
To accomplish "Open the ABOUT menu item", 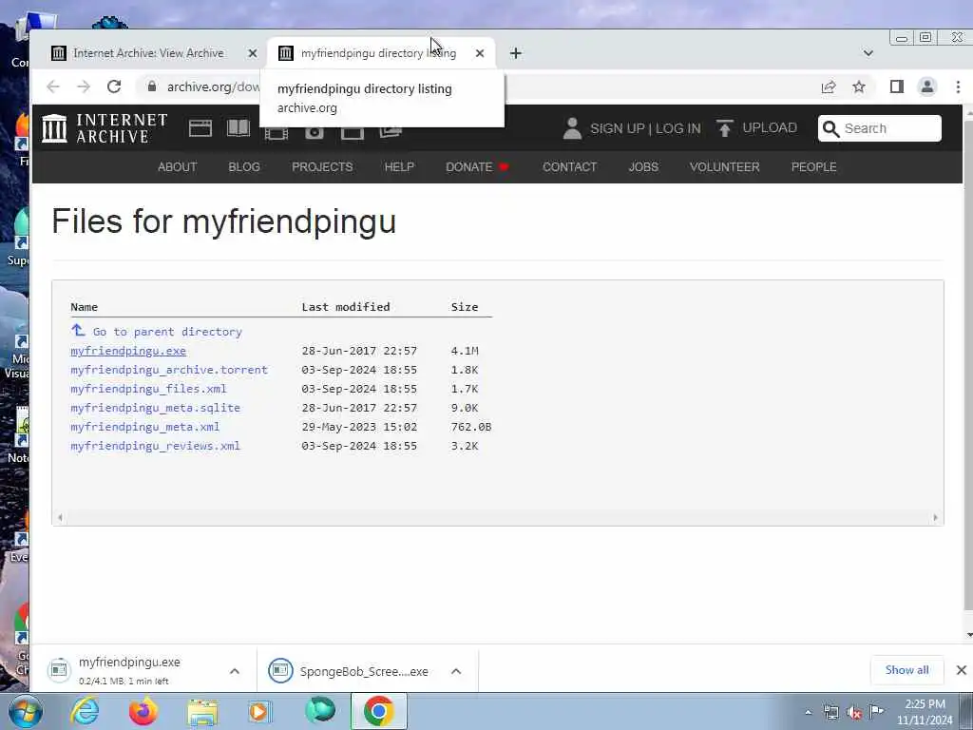I will pyautogui.click(x=178, y=167).
